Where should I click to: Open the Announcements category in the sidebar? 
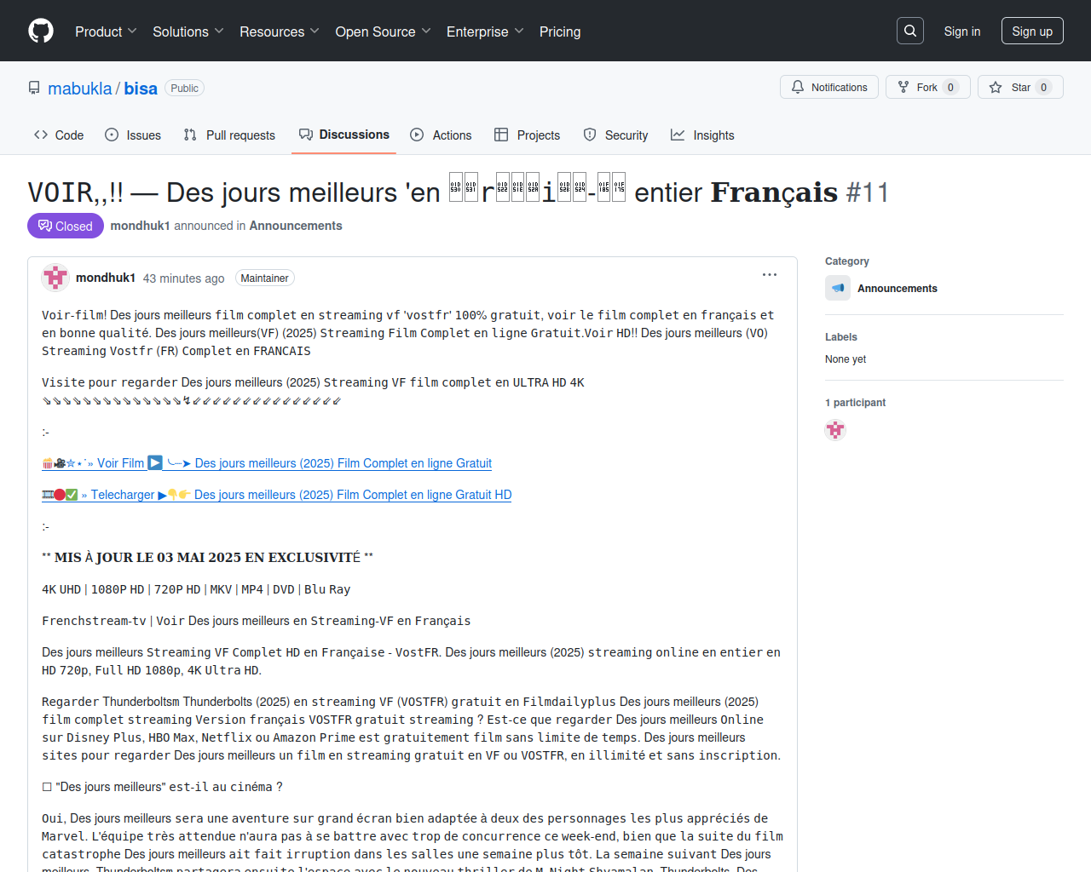point(898,289)
